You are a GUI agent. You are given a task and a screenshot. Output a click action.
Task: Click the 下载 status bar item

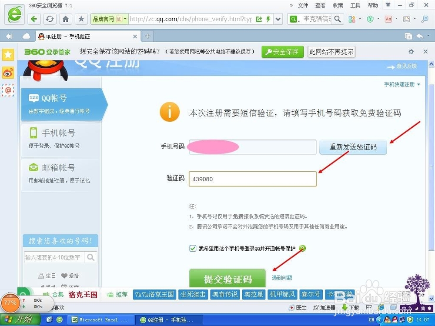351,307
